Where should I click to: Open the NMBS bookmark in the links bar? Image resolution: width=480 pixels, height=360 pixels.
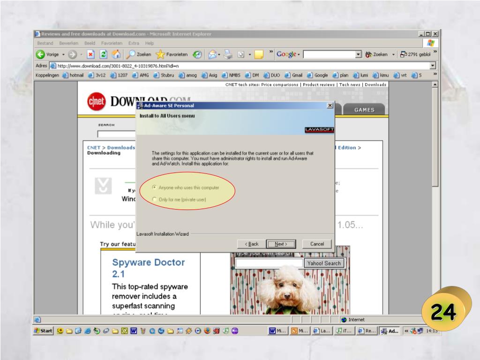coord(231,75)
